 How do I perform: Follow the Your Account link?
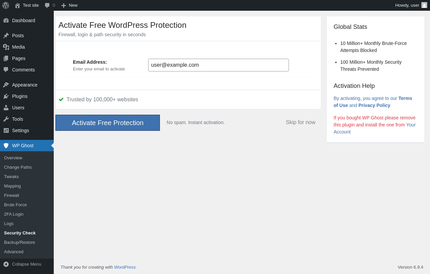(x=375, y=128)
